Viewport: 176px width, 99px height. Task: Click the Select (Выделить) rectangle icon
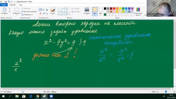click(17, 10)
